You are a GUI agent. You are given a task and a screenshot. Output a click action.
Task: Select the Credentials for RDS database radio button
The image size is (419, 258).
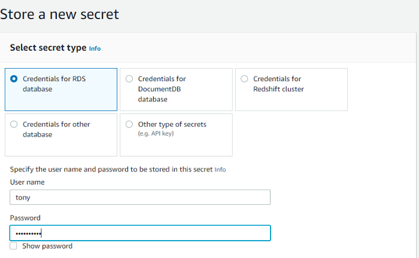[14, 79]
